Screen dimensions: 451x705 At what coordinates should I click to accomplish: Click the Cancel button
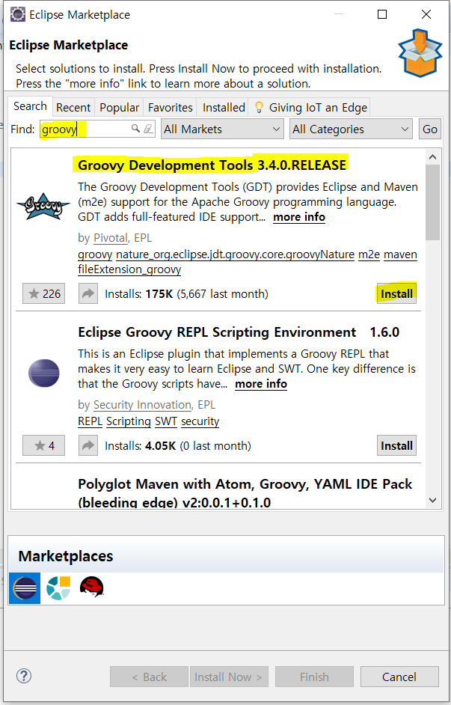click(x=399, y=677)
